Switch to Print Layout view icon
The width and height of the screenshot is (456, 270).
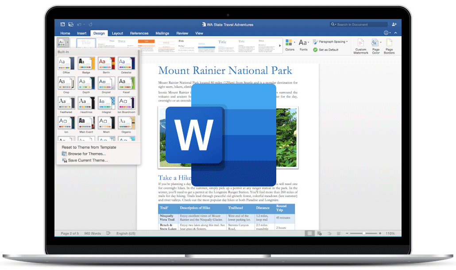tap(310, 233)
